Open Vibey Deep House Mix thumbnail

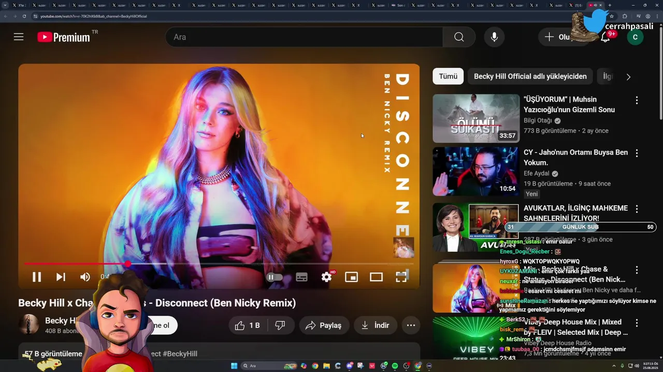pyautogui.click(x=476, y=338)
